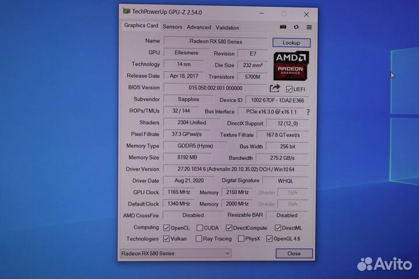Switch to the Graphics Card tab
The width and height of the screenshot is (419, 279).
pos(141,26)
